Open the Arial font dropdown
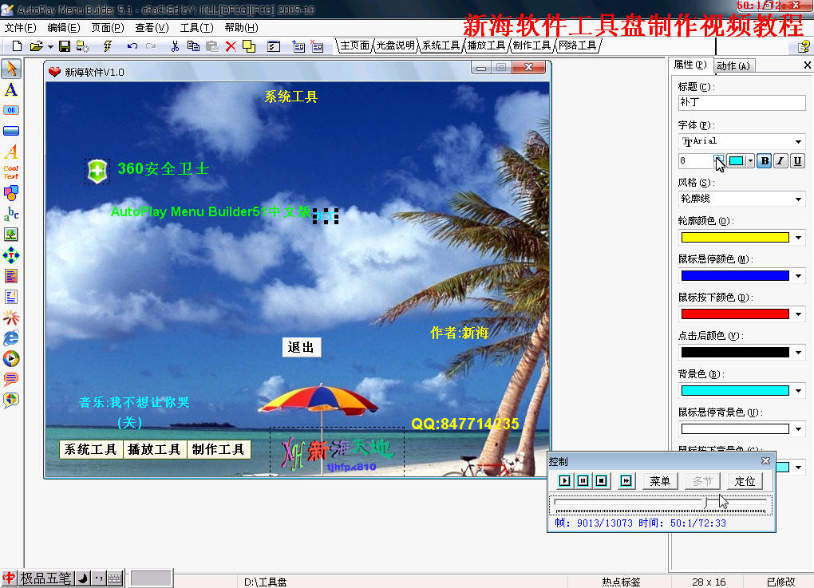Screen dimensions: 814x588 pos(798,142)
